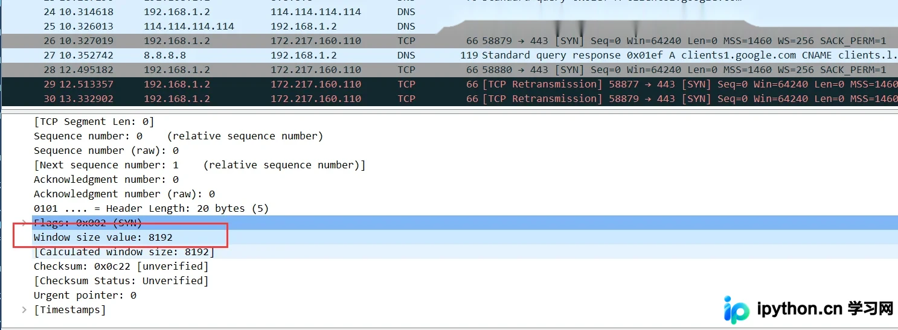This screenshot has width=898, height=330.
Task: Expand the [Timestamps] tree node arrow
Action: coord(24,309)
